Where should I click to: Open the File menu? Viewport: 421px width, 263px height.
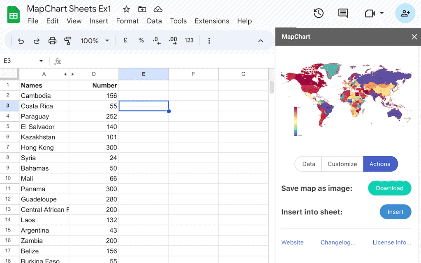tap(33, 21)
